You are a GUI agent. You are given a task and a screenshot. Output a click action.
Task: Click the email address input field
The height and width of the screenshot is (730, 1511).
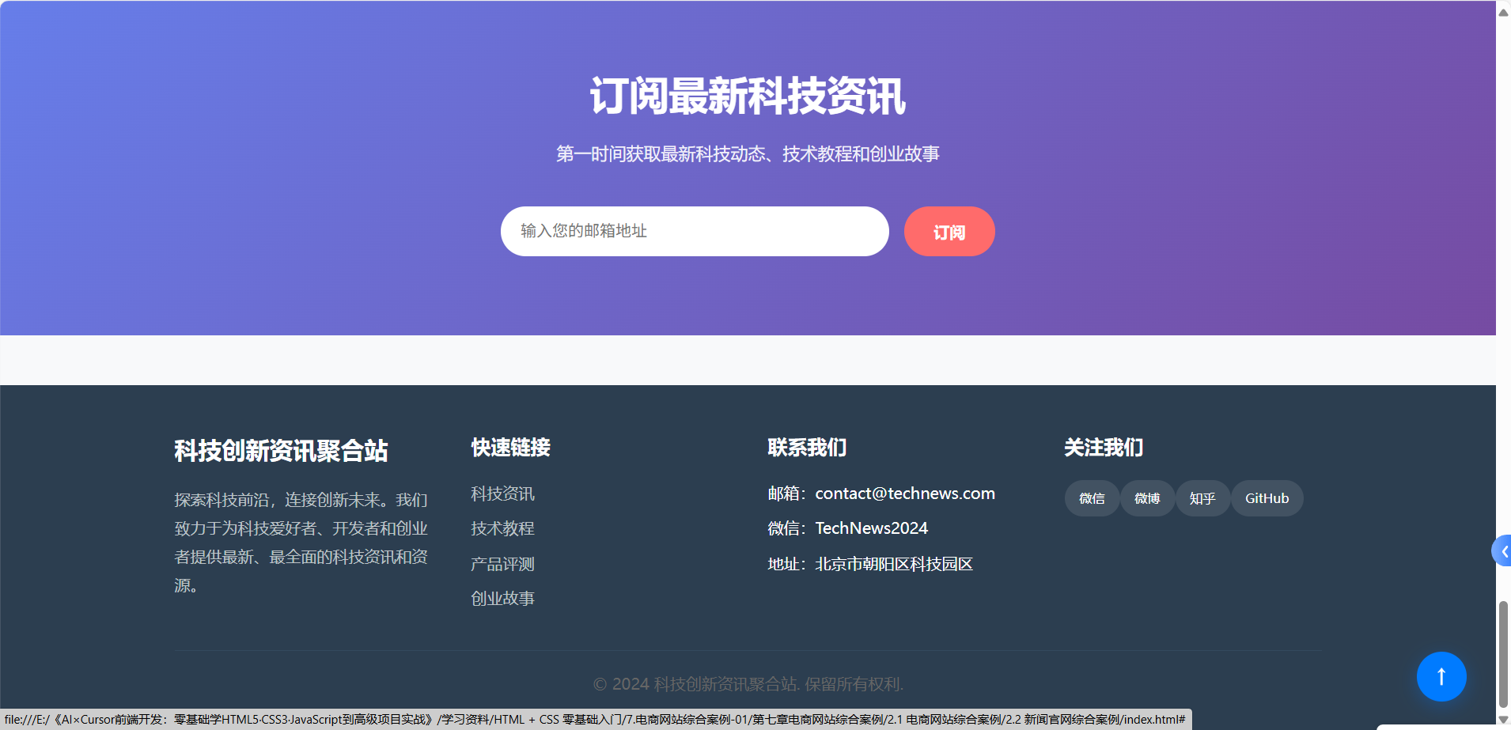click(x=694, y=231)
